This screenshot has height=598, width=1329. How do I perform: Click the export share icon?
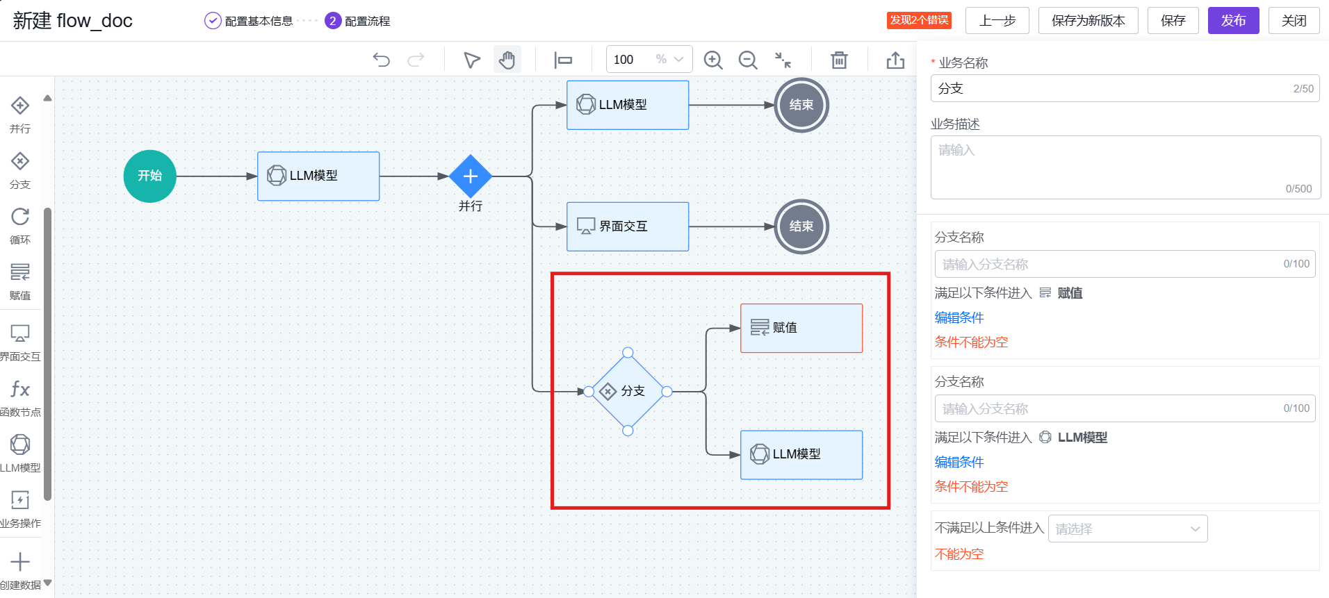tap(895, 60)
